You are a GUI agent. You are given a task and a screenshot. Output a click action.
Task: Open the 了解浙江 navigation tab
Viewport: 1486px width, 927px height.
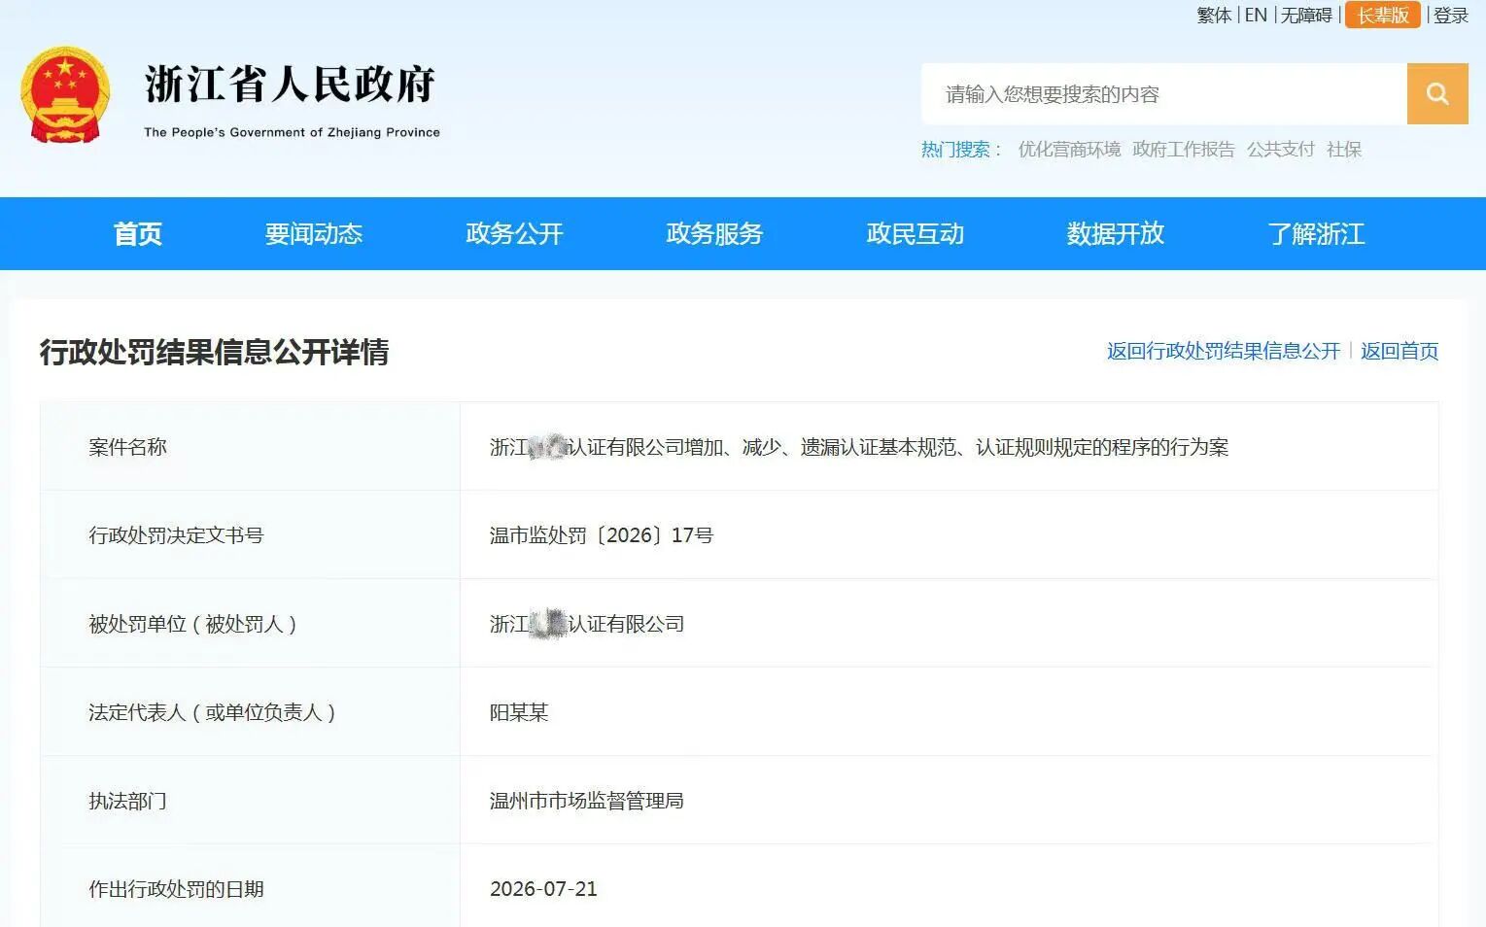1316,234
